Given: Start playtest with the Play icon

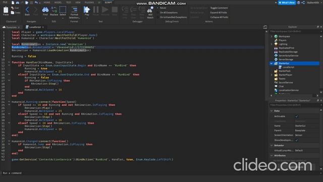Looking at the screenshot, I should [87, 10].
